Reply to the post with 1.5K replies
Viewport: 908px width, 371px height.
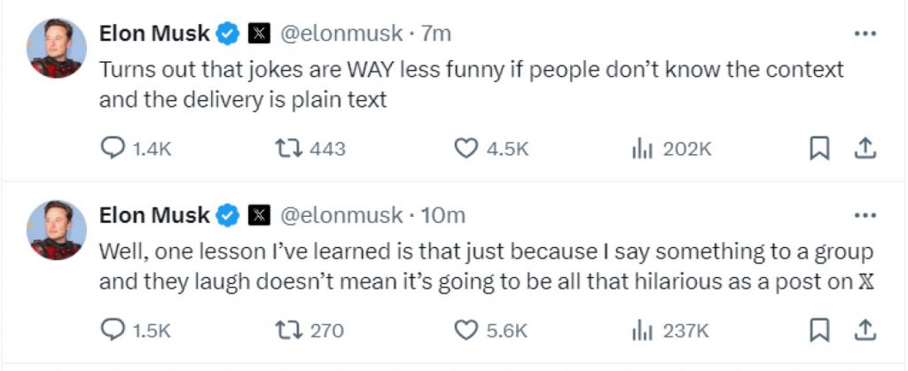point(113,330)
